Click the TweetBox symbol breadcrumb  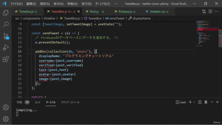93,18
